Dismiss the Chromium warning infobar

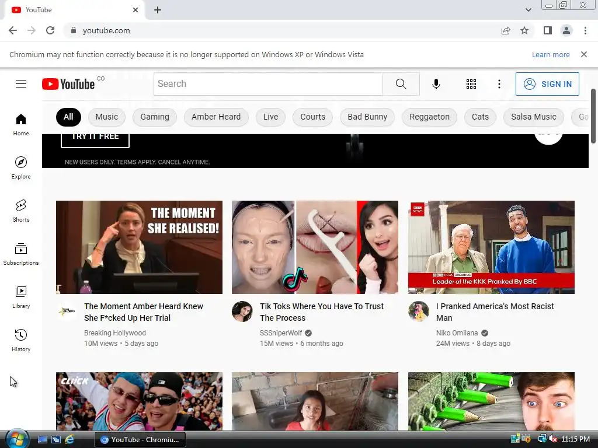tap(583, 54)
